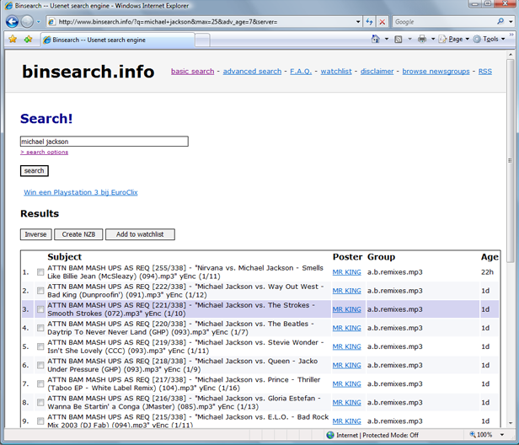The height and width of the screenshot is (445, 519).
Task: Click the search button
Action: (x=34, y=171)
